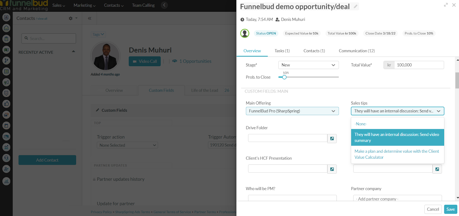459x216 pixels.
Task: Open Main Offering dropdown
Action: [x=292, y=111]
